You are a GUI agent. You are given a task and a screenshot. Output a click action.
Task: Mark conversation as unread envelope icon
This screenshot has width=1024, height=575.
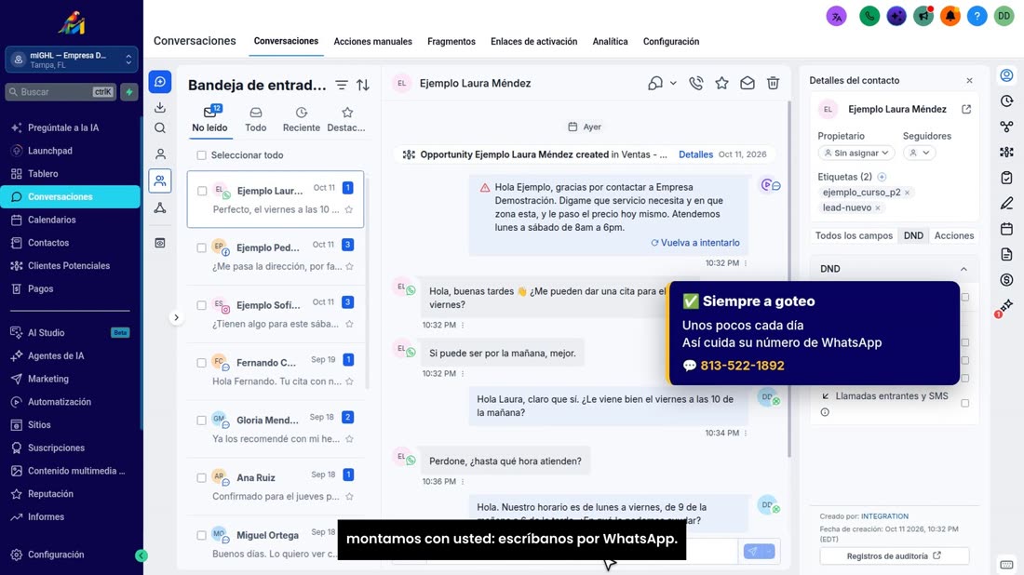(x=748, y=83)
